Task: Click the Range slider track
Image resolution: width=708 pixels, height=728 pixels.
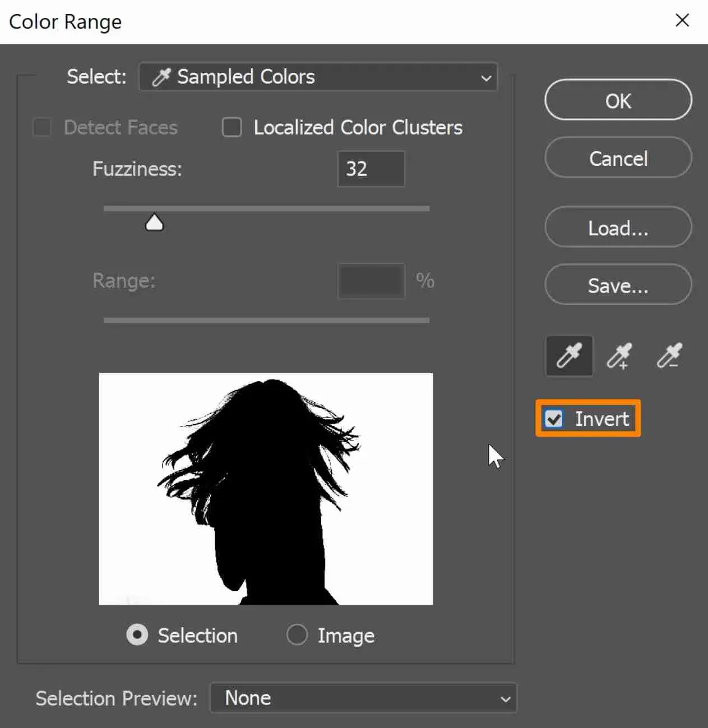Action: (266, 320)
